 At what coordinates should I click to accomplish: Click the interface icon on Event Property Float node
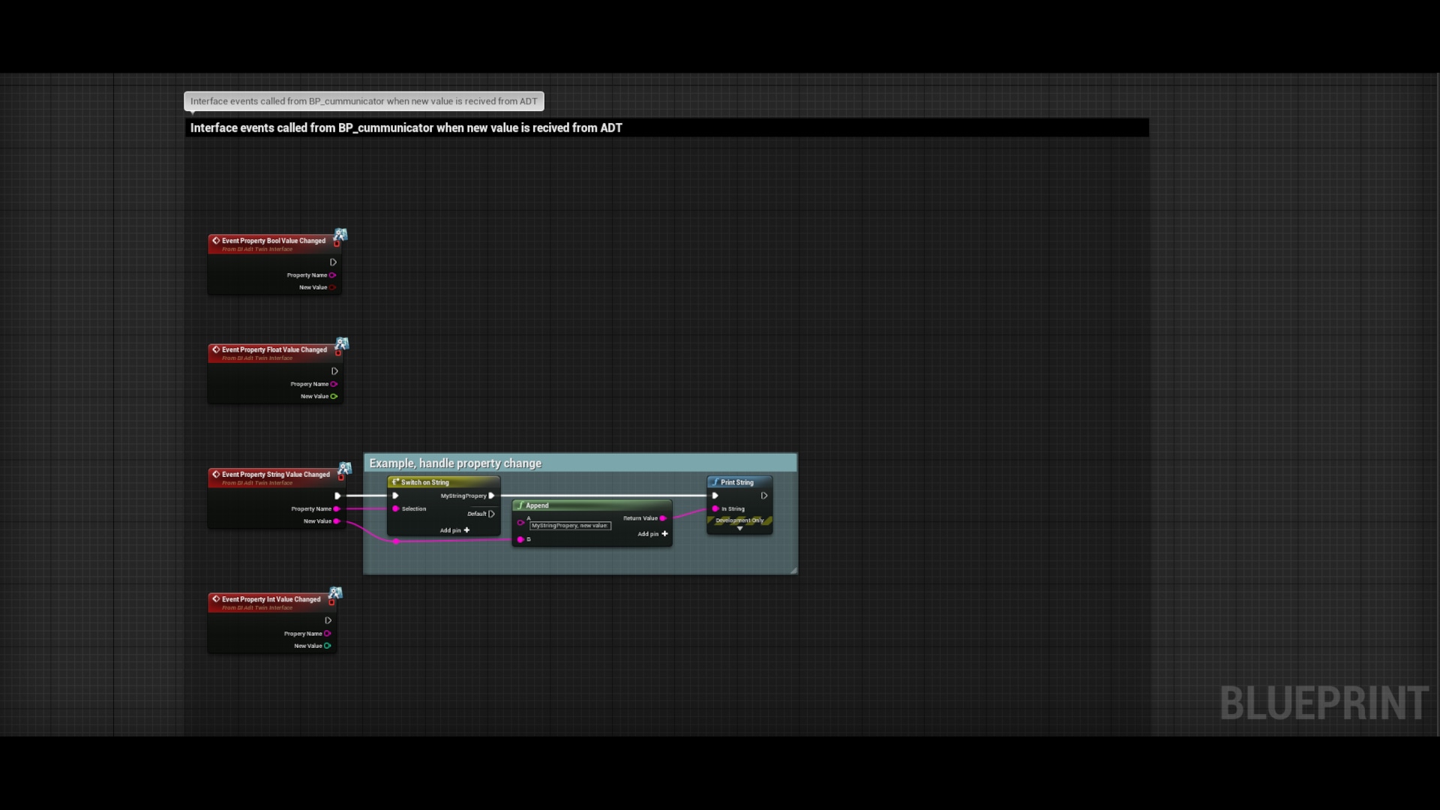tap(342, 343)
